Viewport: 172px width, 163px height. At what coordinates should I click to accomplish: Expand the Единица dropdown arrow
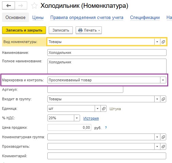[98, 108]
